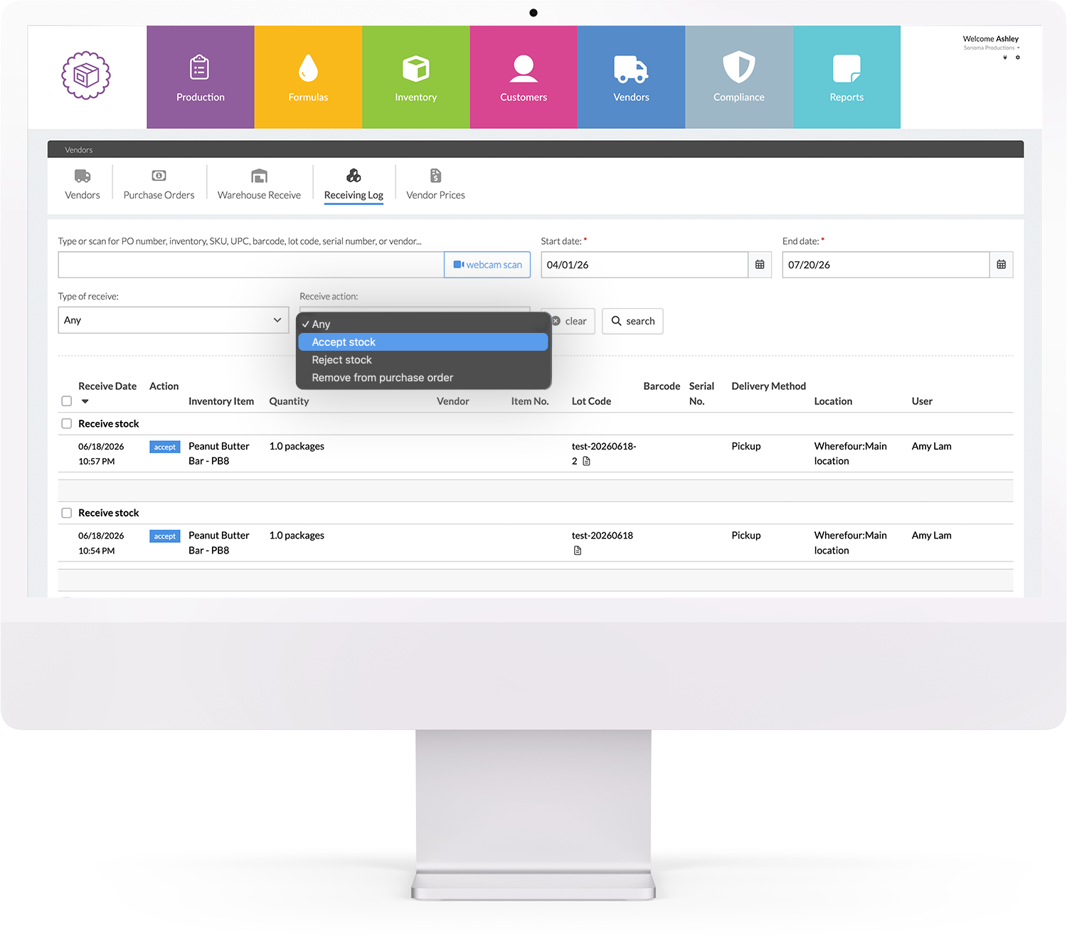
Task: Choose Accept stock option
Action: 423,342
